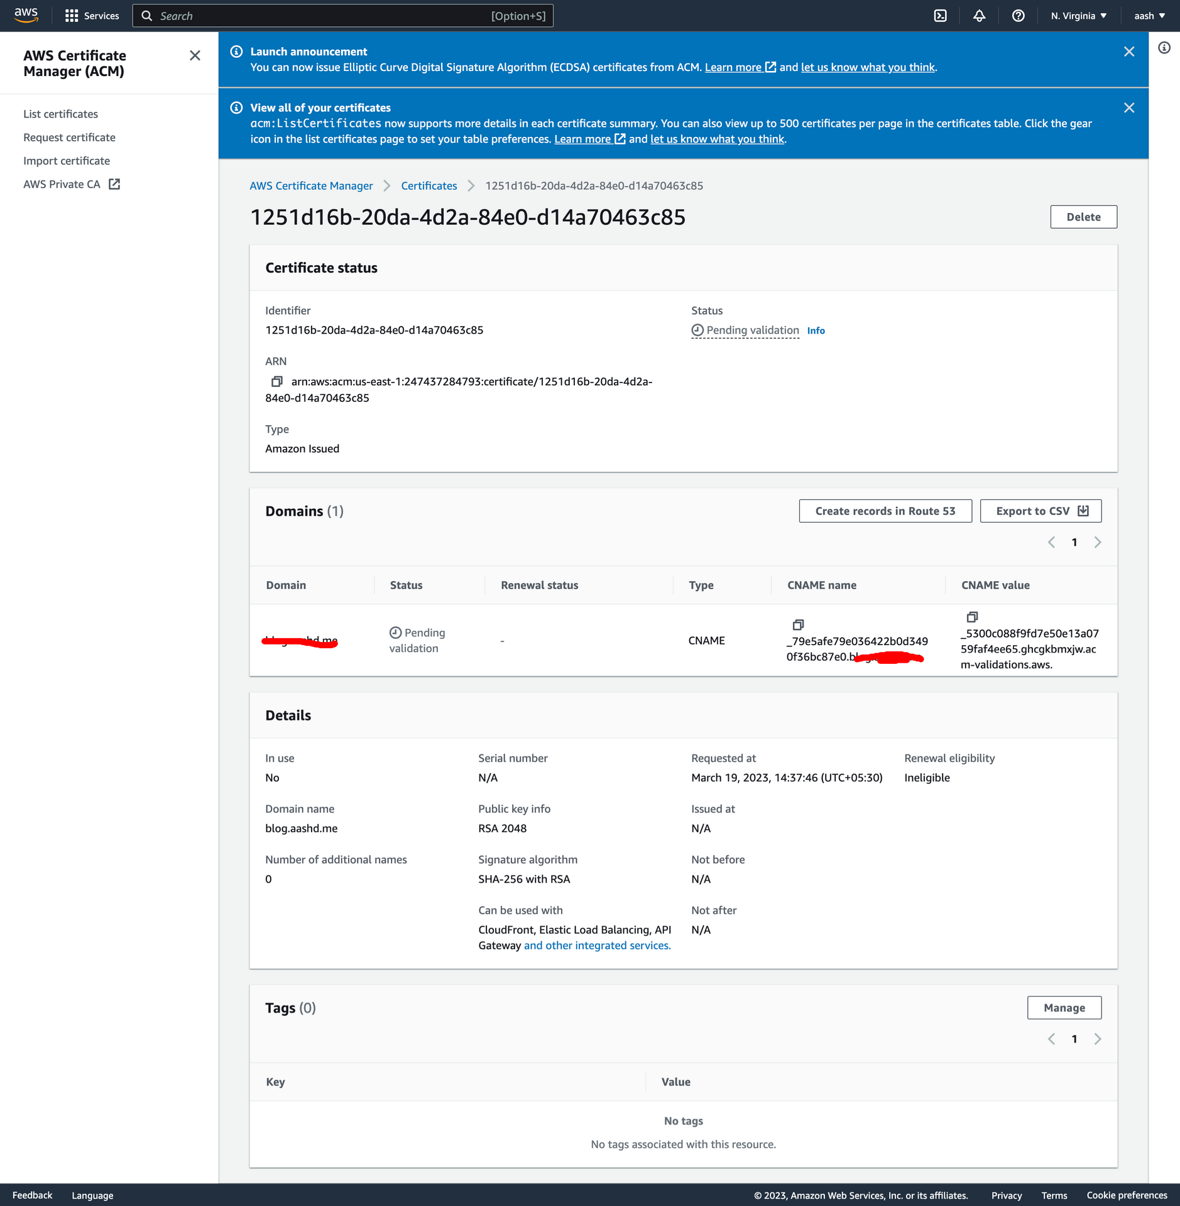This screenshot has height=1206, width=1180.
Task: Open the CloudShell terminal icon
Action: tap(940, 16)
